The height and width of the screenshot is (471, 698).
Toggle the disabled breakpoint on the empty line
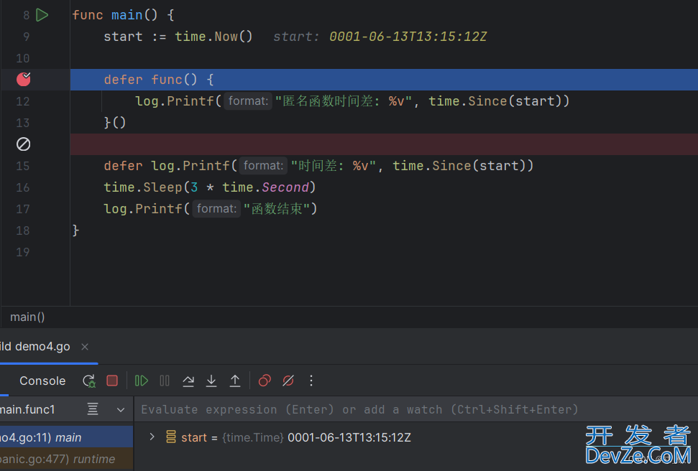click(x=23, y=144)
